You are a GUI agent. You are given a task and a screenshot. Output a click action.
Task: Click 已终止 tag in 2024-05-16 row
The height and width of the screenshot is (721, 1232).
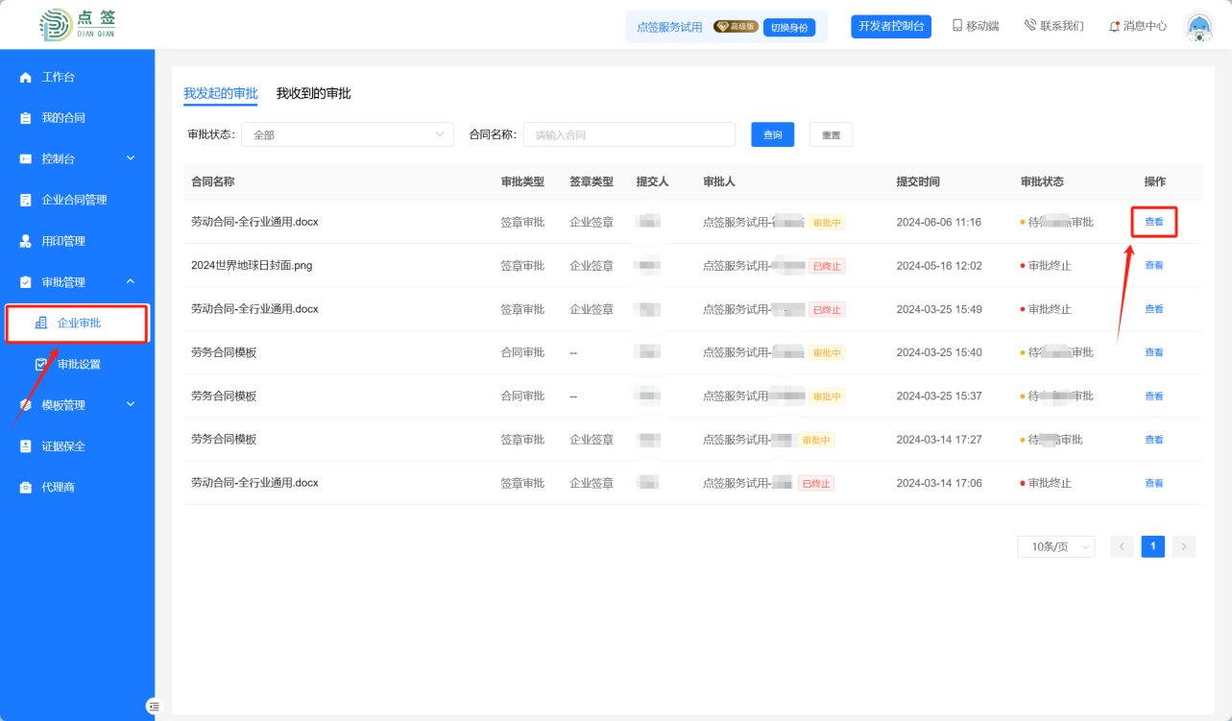pos(827,266)
